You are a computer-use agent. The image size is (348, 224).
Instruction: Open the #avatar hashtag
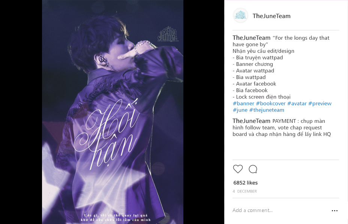click(297, 103)
